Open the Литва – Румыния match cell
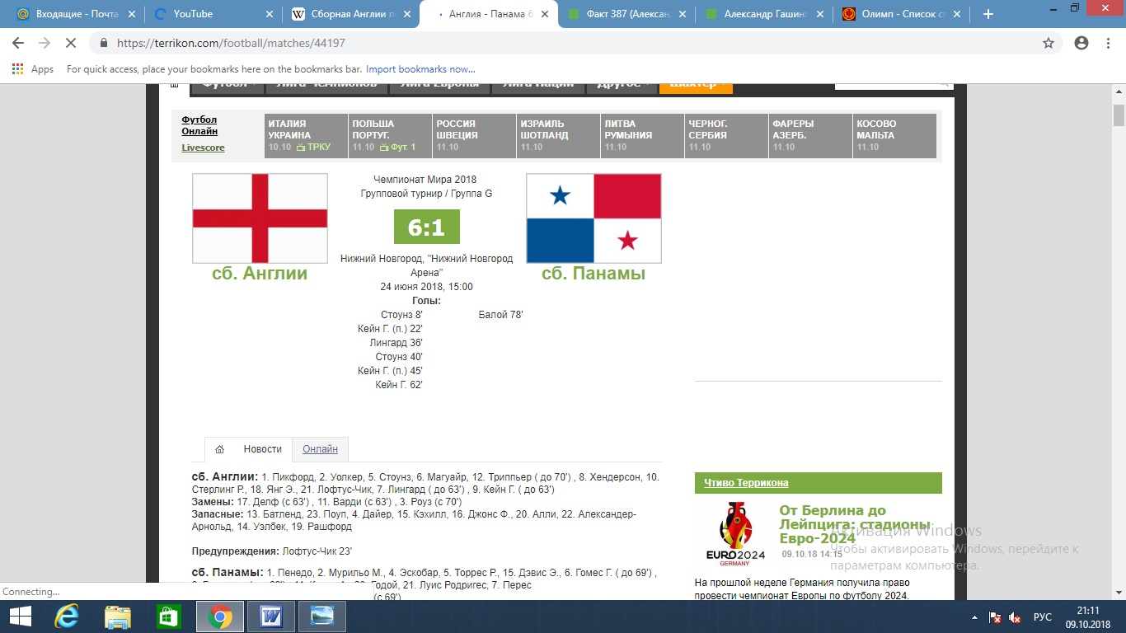 coord(642,135)
